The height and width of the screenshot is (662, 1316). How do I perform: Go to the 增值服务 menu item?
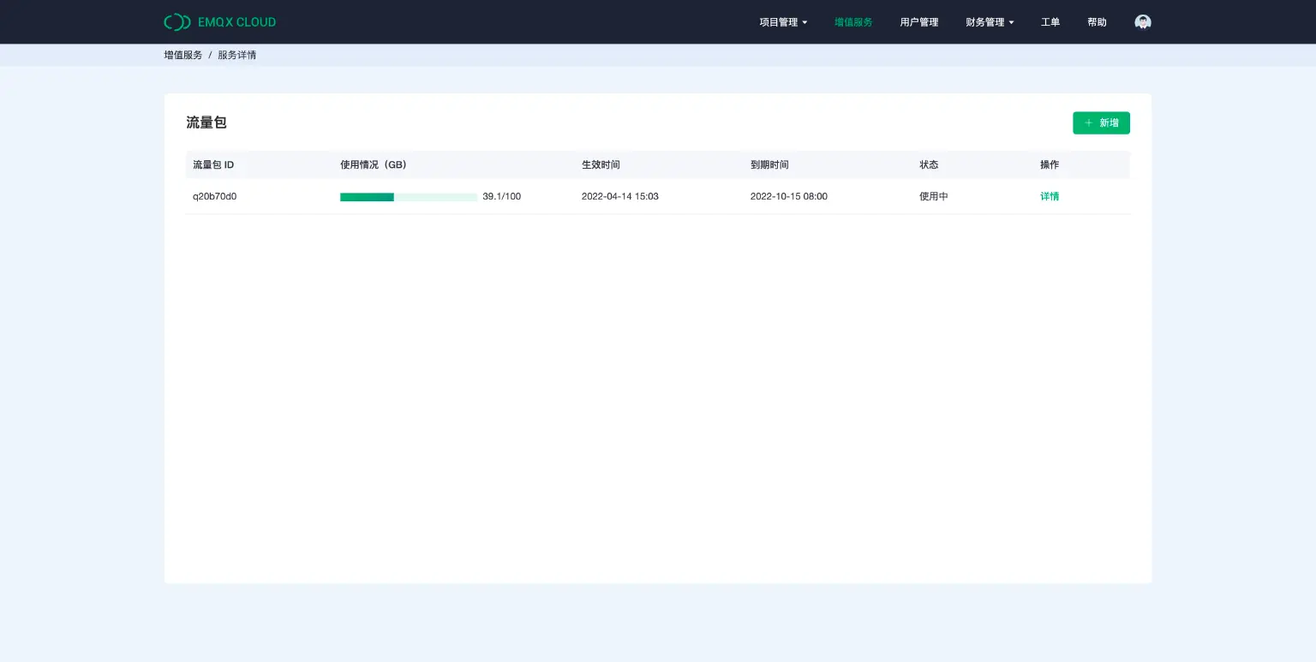[x=853, y=22]
